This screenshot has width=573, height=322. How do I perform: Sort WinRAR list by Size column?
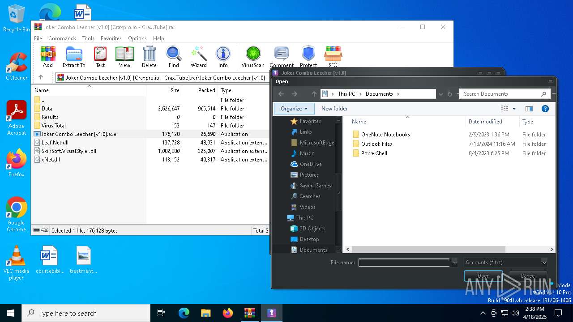(x=164, y=90)
